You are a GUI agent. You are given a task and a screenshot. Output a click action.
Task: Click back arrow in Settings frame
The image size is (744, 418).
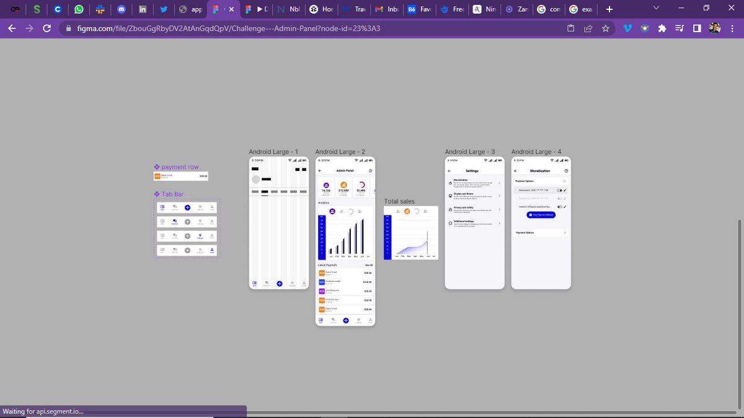click(450, 170)
